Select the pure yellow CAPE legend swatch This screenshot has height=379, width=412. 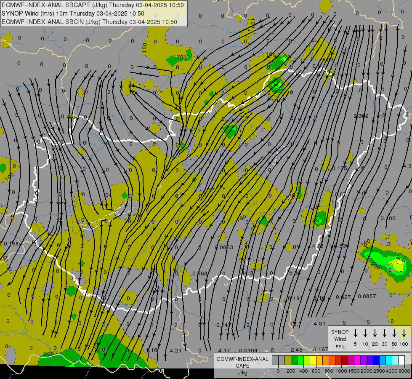(313, 360)
